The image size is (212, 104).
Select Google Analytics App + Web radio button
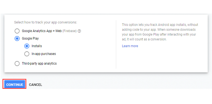pos(17,31)
